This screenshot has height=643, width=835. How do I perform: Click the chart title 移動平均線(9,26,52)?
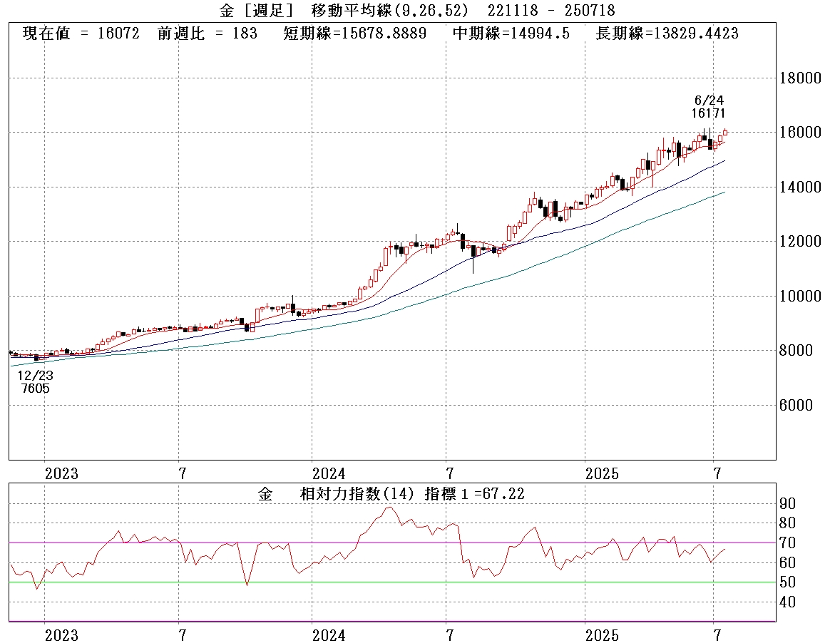(x=390, y=10)
